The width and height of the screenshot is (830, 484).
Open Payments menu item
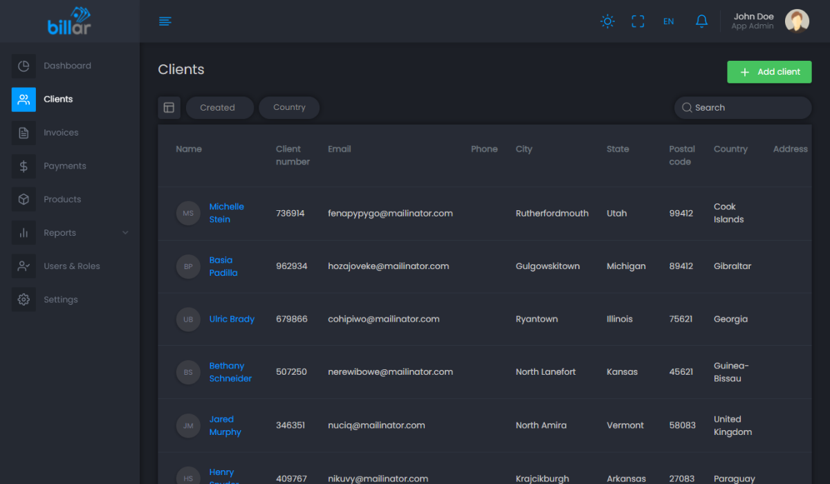click(65, 166)
